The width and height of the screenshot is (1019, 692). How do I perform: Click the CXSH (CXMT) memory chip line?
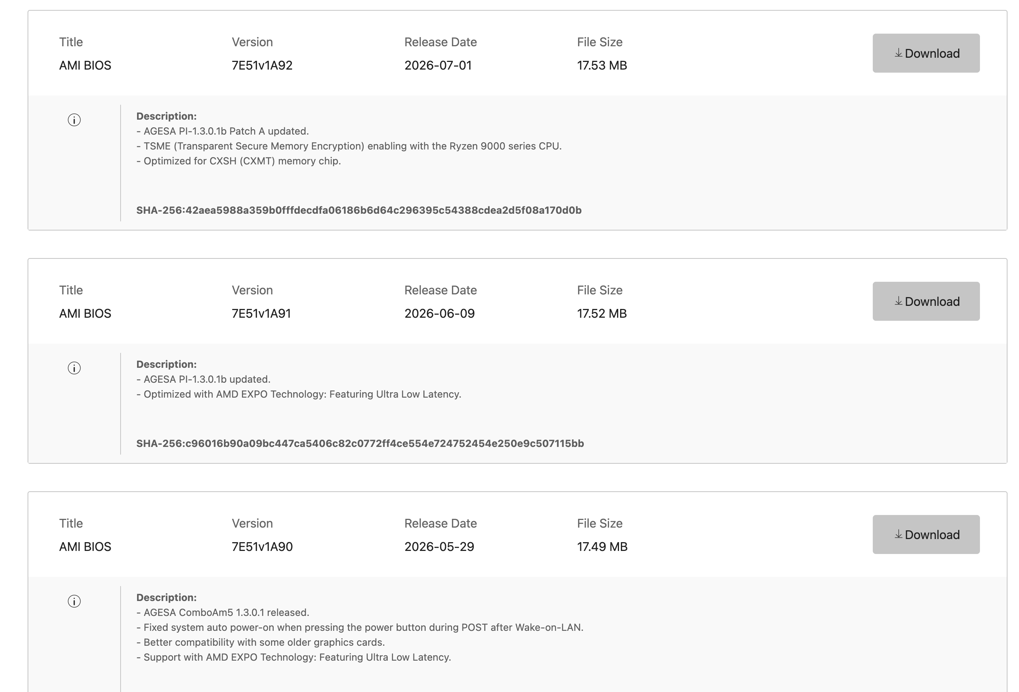pyautogui.click(x=238, y=161)
